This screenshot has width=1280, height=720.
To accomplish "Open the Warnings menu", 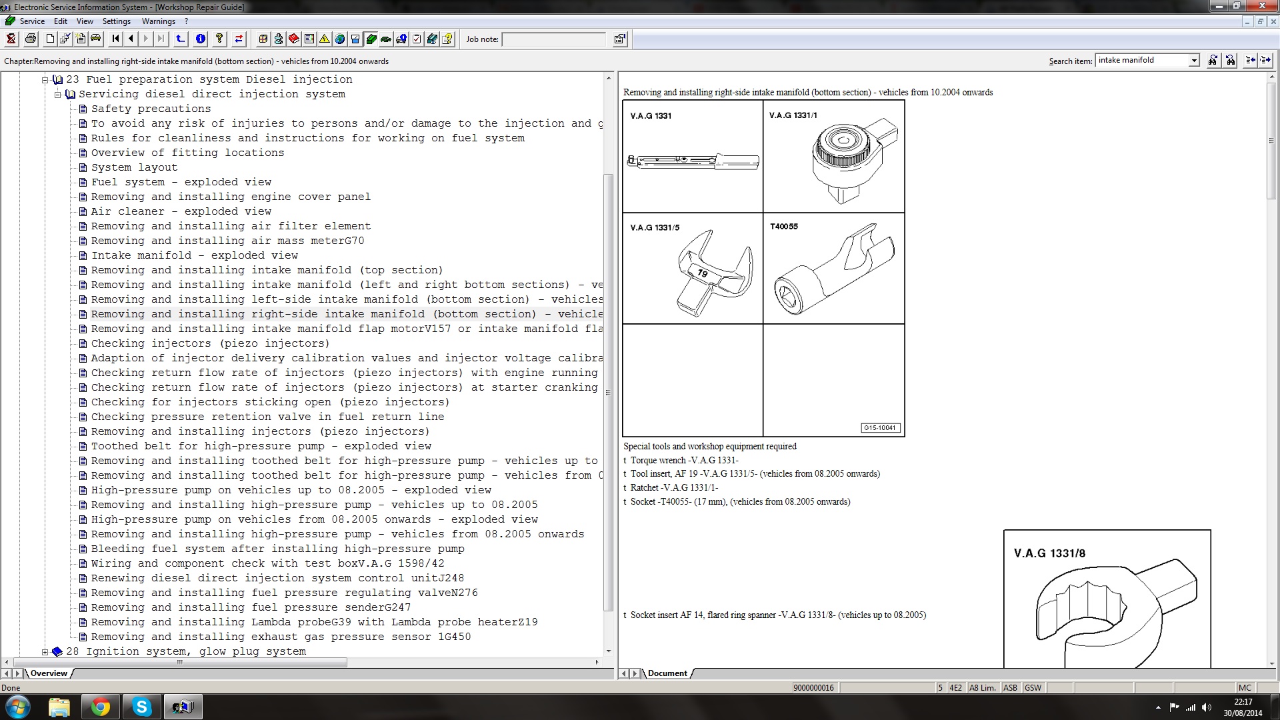I will pos(159,21).
